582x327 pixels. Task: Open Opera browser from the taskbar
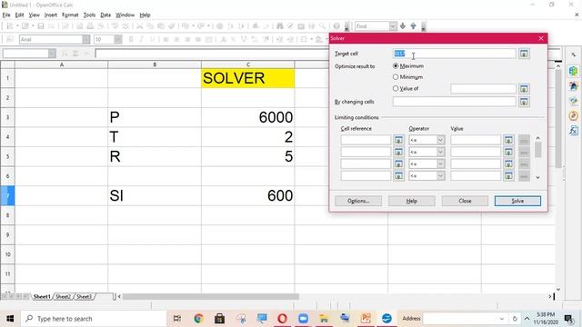[282, 318]
